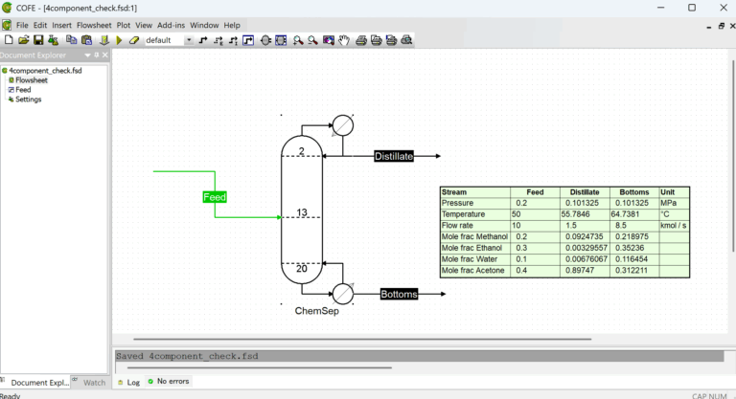Click the ChemSep column unit icon
The width and height of the screenshot is (736, 399).
point(301,212)
